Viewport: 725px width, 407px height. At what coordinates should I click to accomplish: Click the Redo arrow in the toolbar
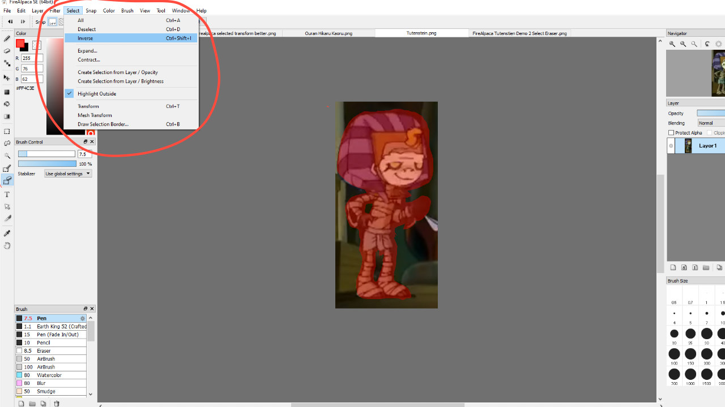(x=23, y=21)
